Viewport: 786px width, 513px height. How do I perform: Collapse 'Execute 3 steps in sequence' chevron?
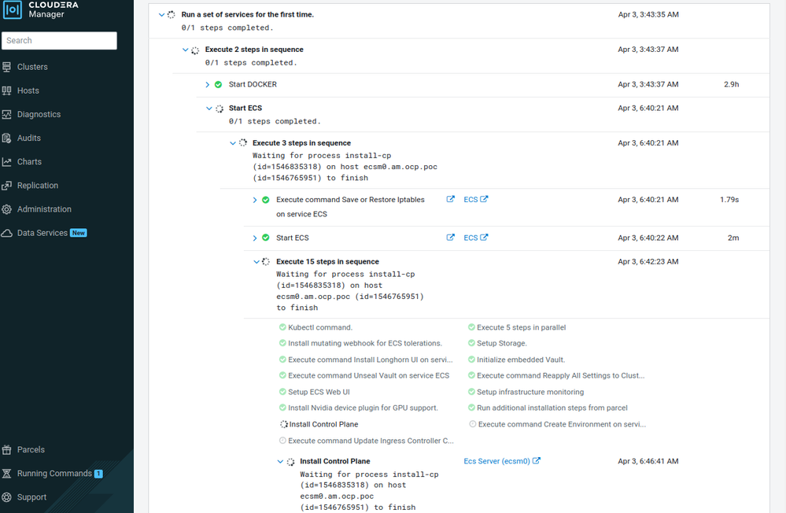(233, 143)
